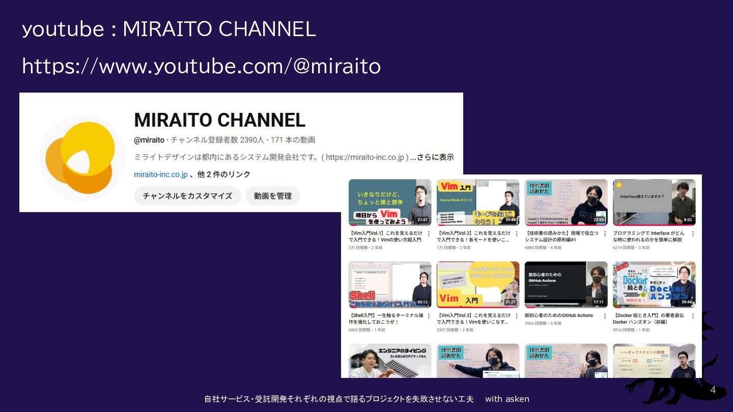Click the 【Vim入門Vol.2】 video title link

474,237
